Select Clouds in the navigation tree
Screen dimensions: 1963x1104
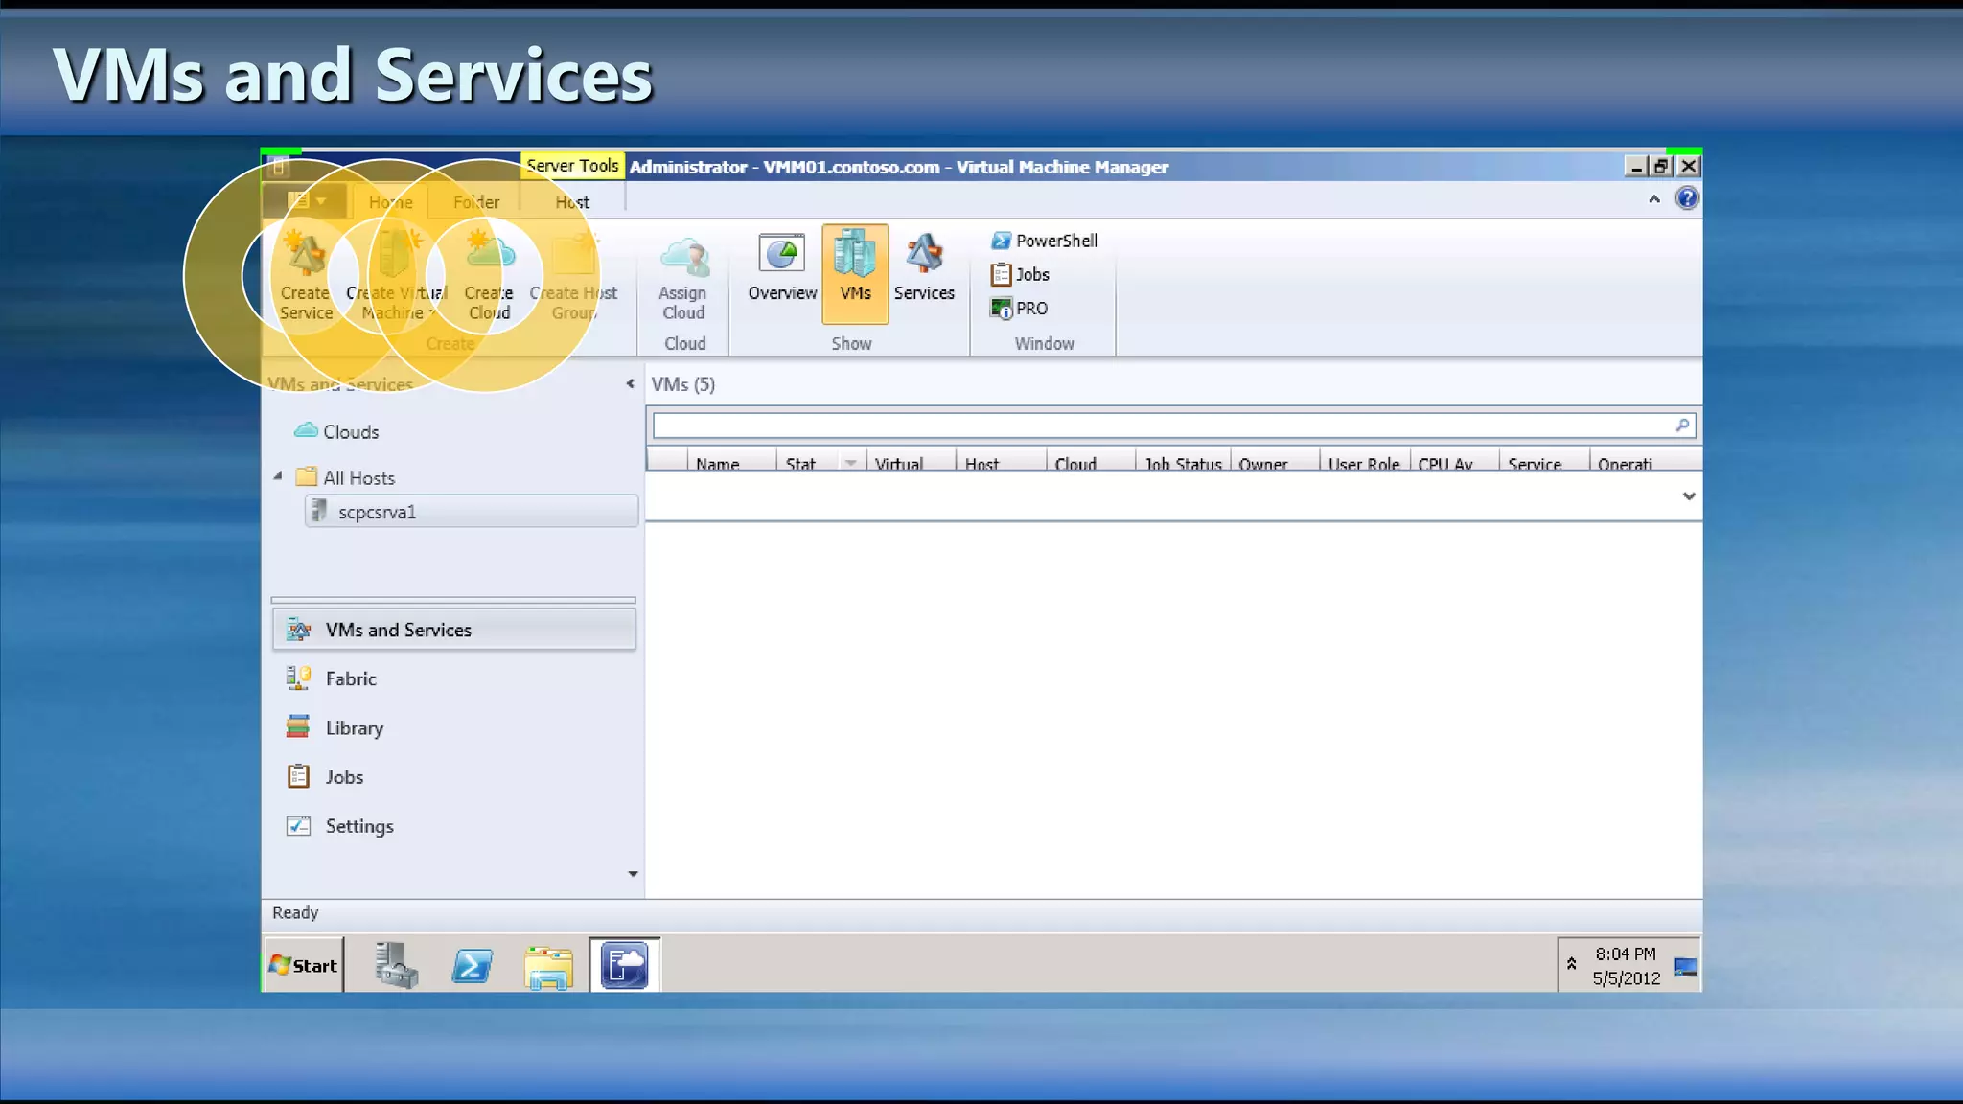coord(337,431)
